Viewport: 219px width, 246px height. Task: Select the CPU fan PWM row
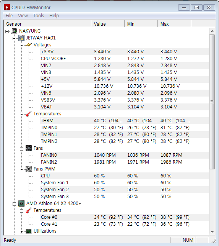tap(125, 176)
